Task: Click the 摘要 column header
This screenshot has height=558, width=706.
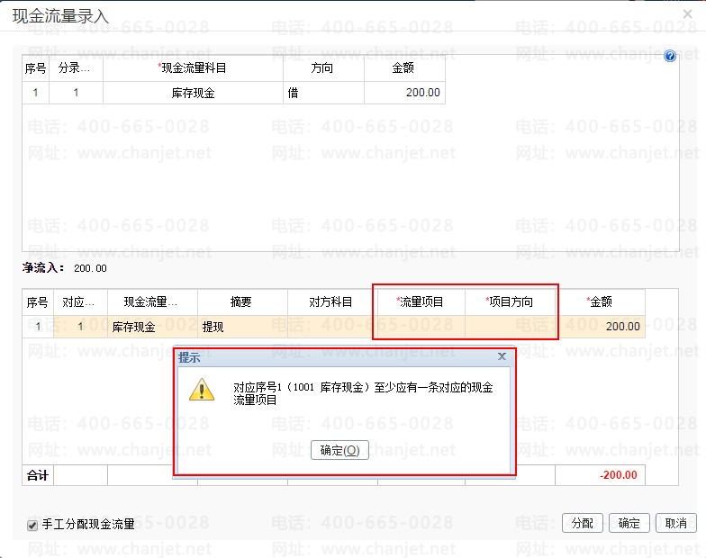Action: pos(242,302)
